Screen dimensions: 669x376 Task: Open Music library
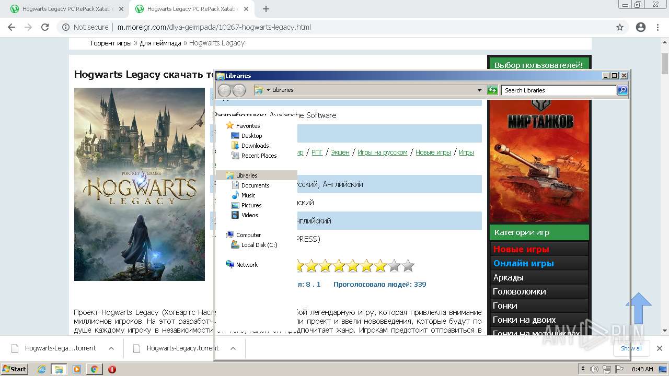click(x=248, y=195)
